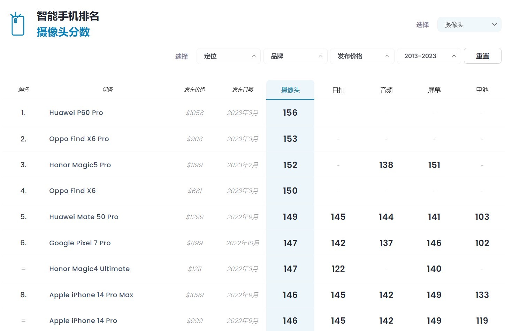This screenshot has height=331, width=505.
Task: Click audio score 138 for Honor Magic5 Pro
Action: pyautogui.click(x=386, y=165)
